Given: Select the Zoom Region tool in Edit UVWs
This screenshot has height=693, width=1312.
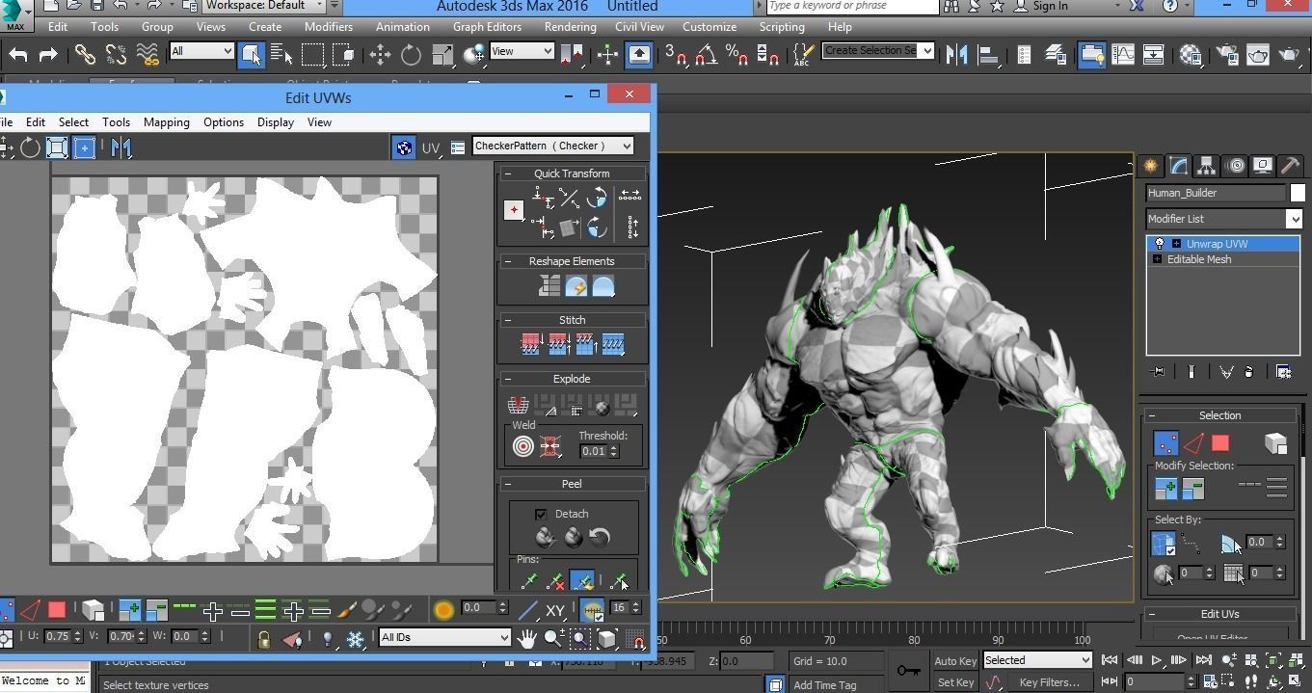Looking at the screenshot, I should [x=580, y=638].
